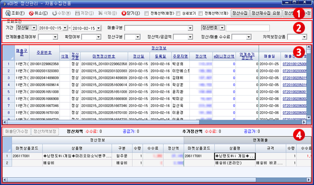Click the lower grid's right scroll arrow
Viewport: 314px width, 185px height.
pos(309,180)
